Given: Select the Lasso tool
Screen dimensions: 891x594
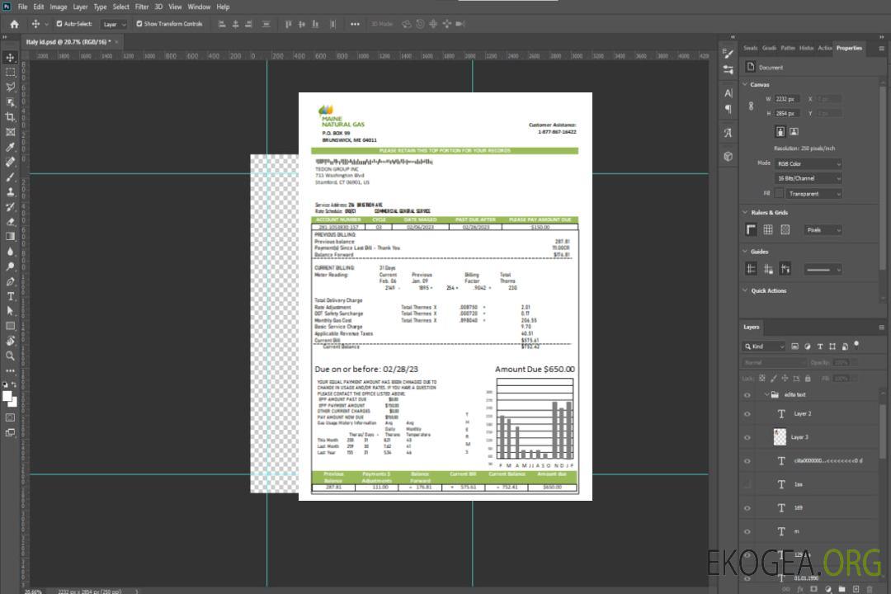Looking at the screenshot, I should pyautogui.click(x=10, y=87).
